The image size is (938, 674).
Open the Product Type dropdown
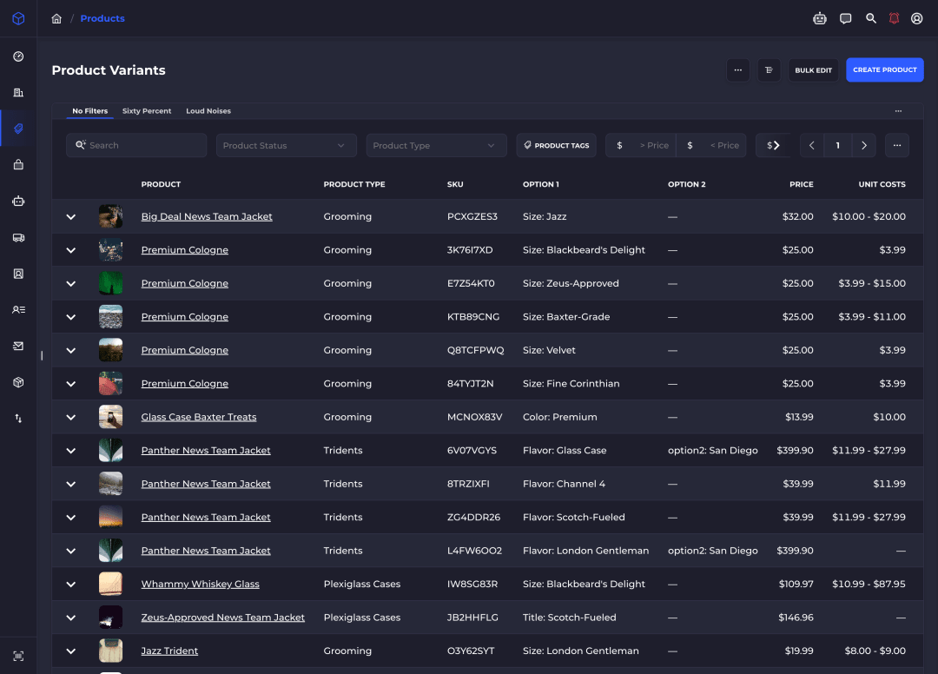pyautogui.click(x=436, y=145)
